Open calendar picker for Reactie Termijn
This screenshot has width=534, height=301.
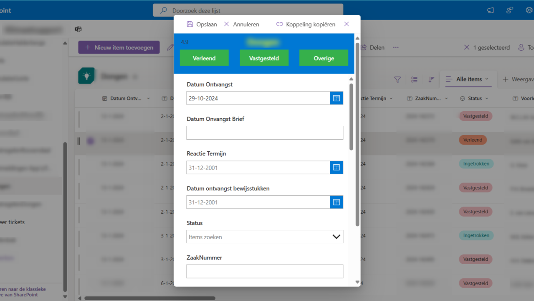point(336,168)
